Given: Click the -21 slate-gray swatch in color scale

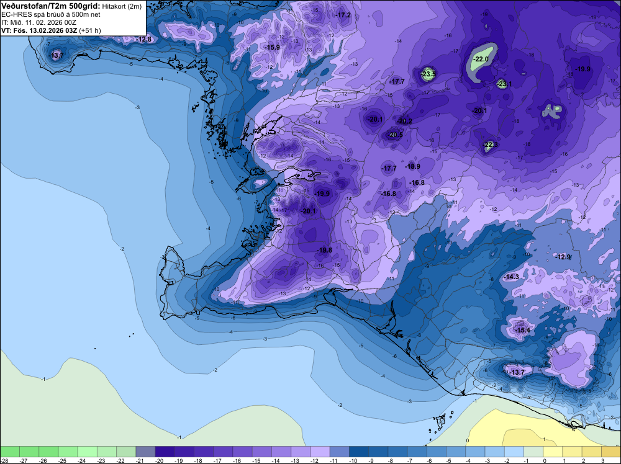Looking at the screenshot, I should tap(145, 452).
